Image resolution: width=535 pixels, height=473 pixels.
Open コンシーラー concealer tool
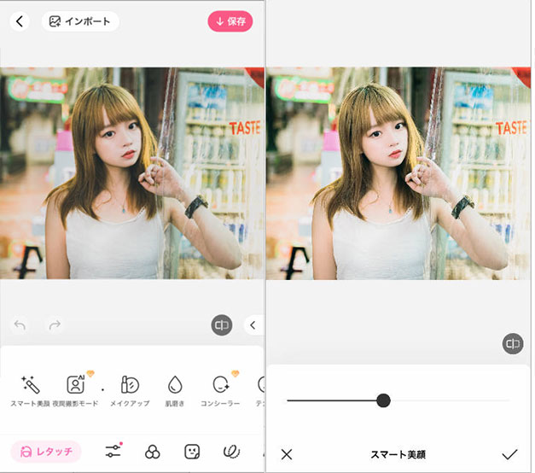click(x=220, y=391)
